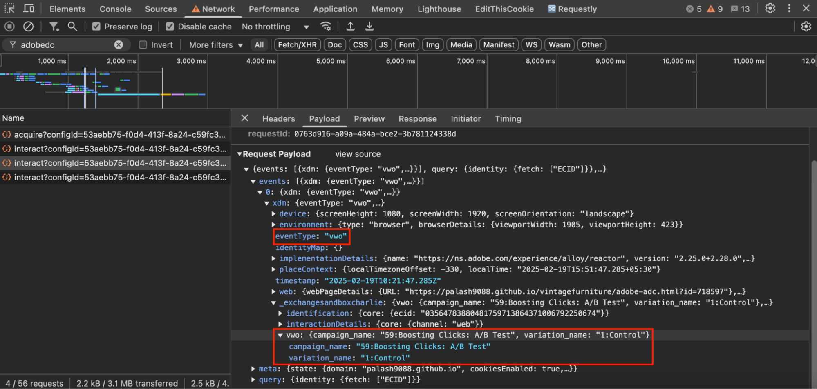Switch to the Sources tab
The image size is (817, 389).
point(161,9)
